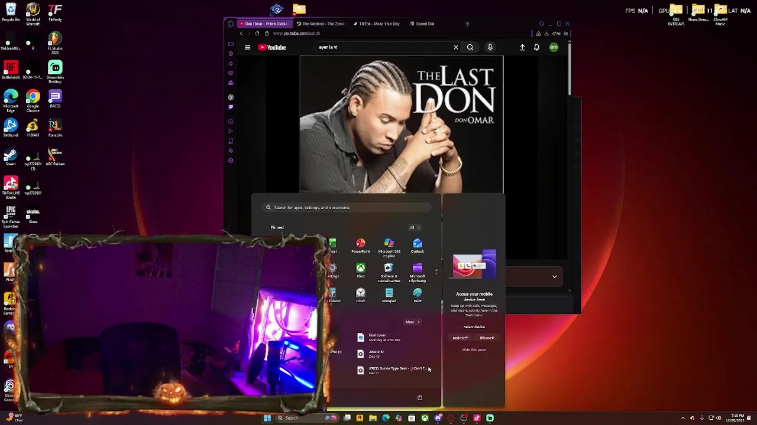Select the RPCS3 desktop shortcut
This screenshot has width=757, height=425.
[55, 99]
